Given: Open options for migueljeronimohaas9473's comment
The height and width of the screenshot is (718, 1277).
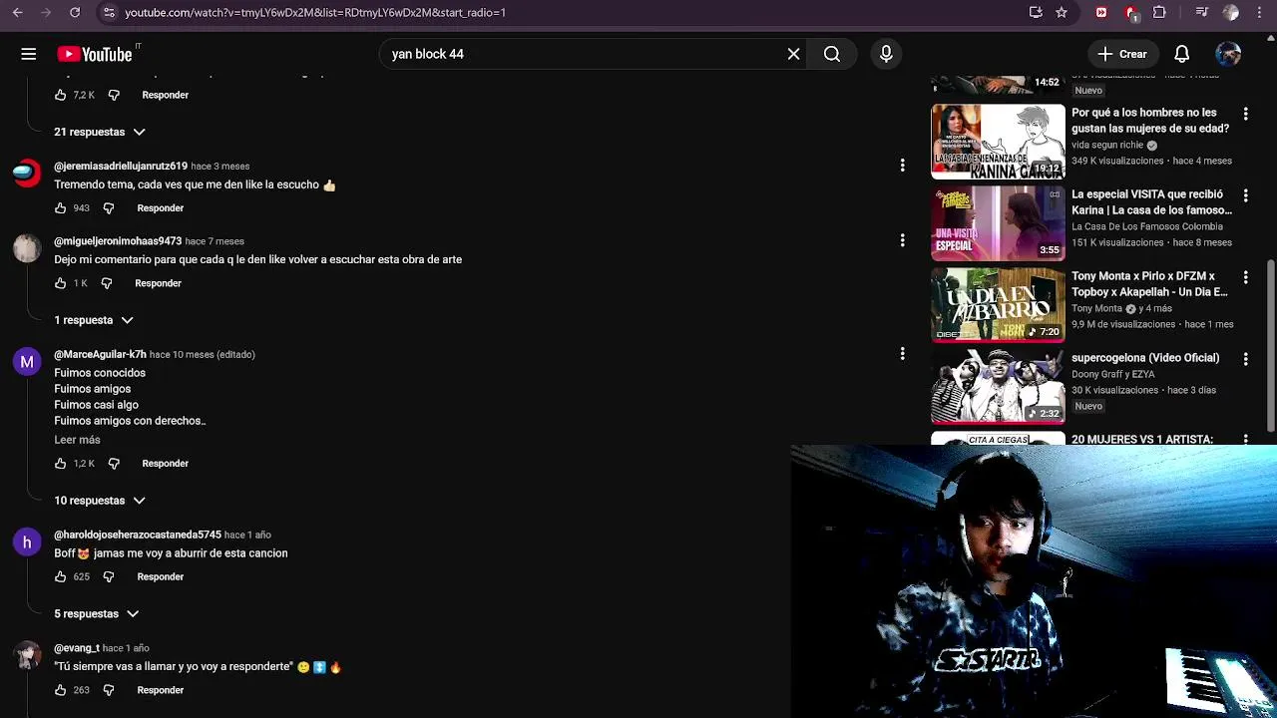Looking at the screenshot, I should (x=902, y=240).
